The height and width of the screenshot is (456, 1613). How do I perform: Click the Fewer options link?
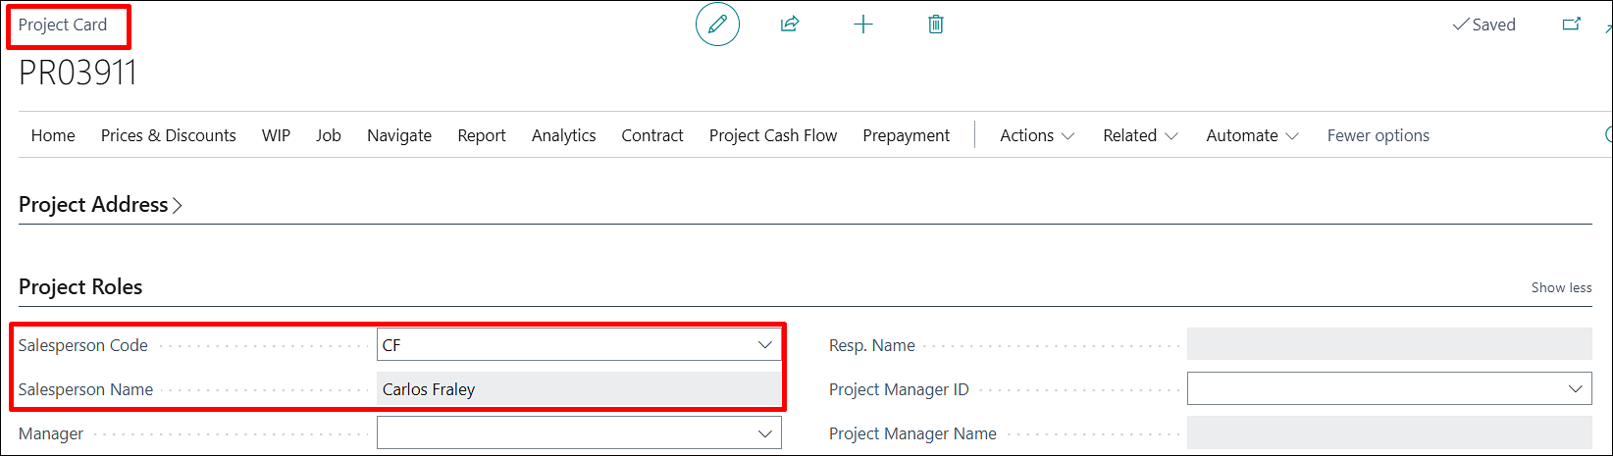pos(1379,135)
